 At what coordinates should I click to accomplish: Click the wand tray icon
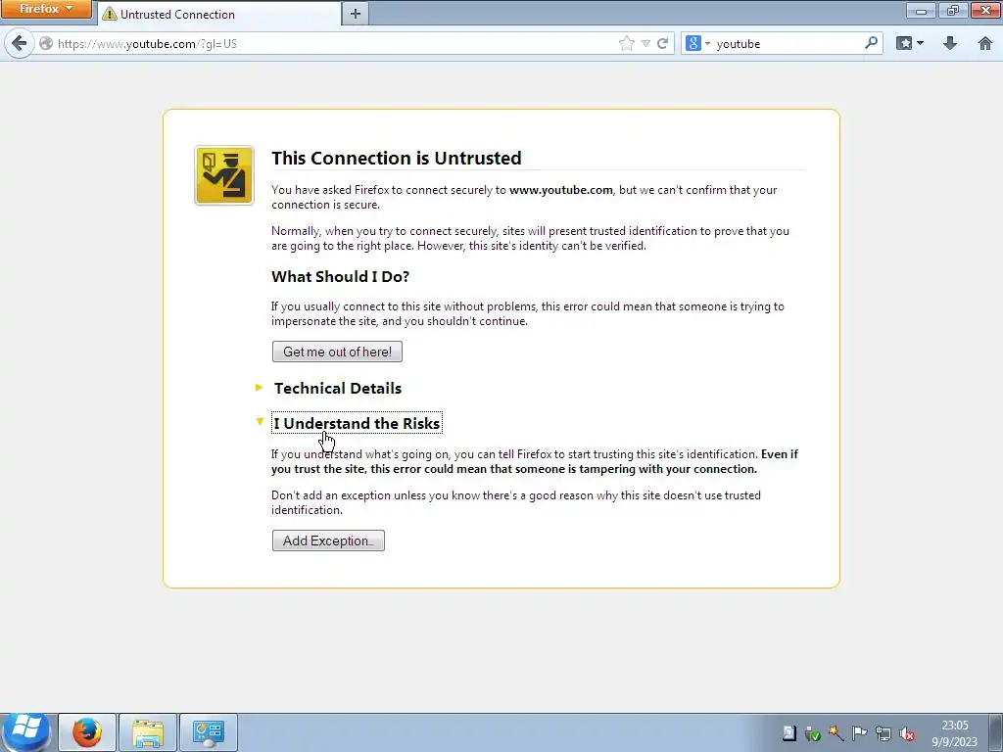pyautogui.click(x=836, y=733)
